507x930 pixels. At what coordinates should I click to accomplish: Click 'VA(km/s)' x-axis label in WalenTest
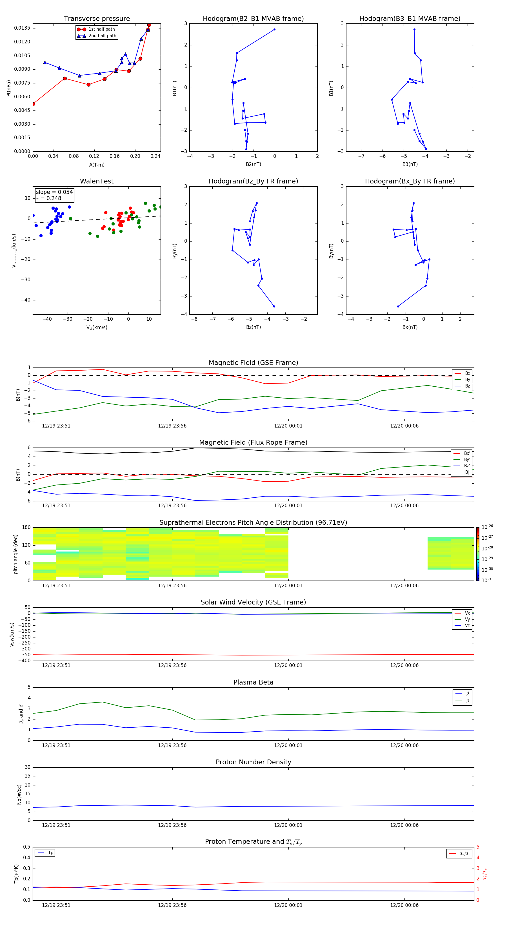(x=97, y=327)
